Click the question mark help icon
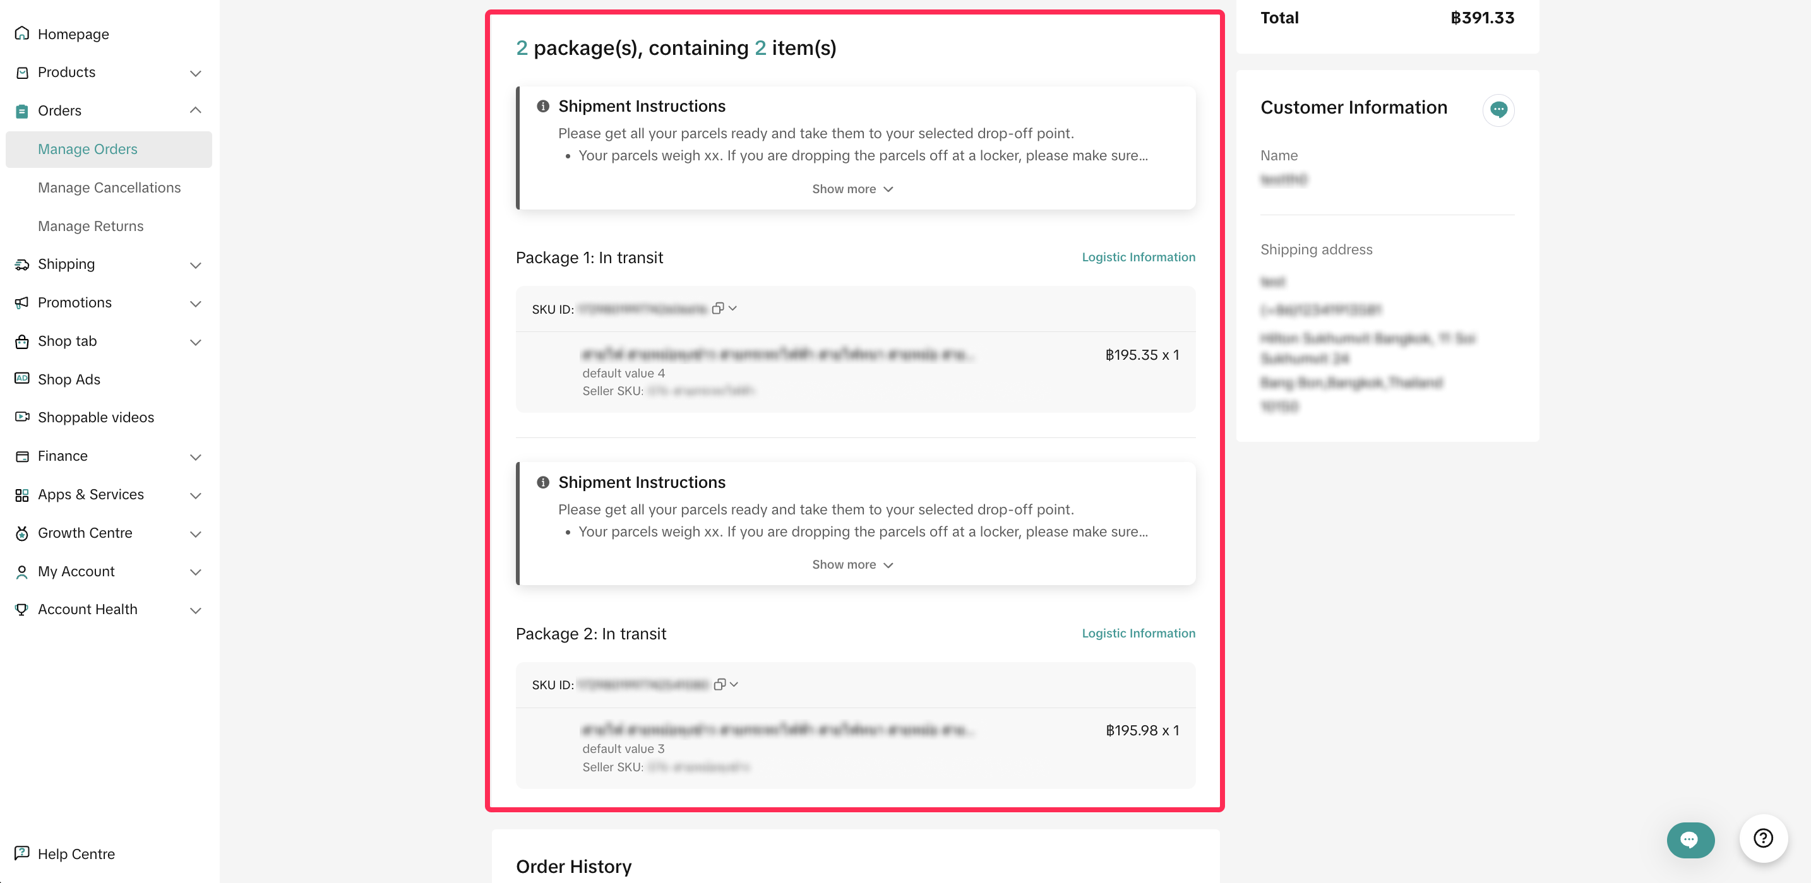This screenshot has width=1811, height=883. pyautogui.click(x=1762, y=838)
